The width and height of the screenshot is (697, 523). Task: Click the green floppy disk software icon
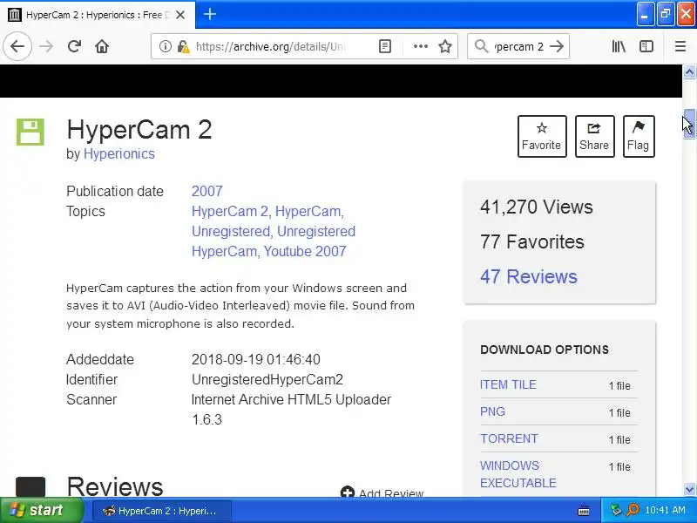[x=30, y=132]
